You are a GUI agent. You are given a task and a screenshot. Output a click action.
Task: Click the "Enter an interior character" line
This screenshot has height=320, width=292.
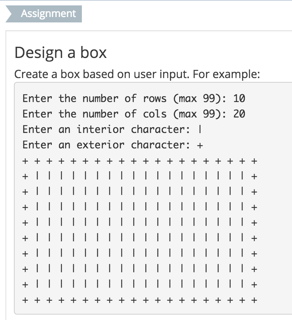[x=112, y=129]
